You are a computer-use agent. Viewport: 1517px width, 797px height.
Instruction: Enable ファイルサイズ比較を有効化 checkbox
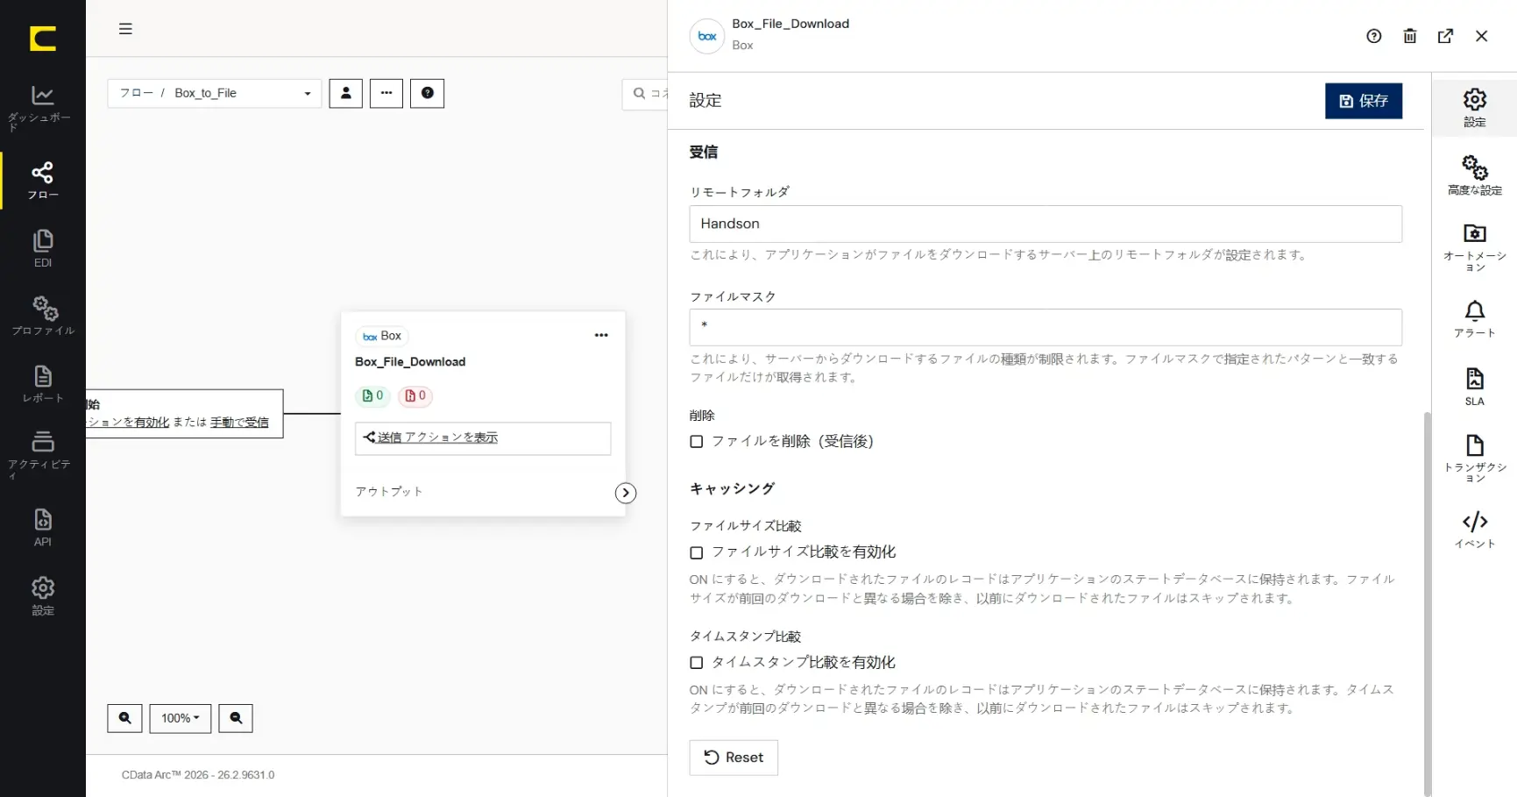pos(697,552)
